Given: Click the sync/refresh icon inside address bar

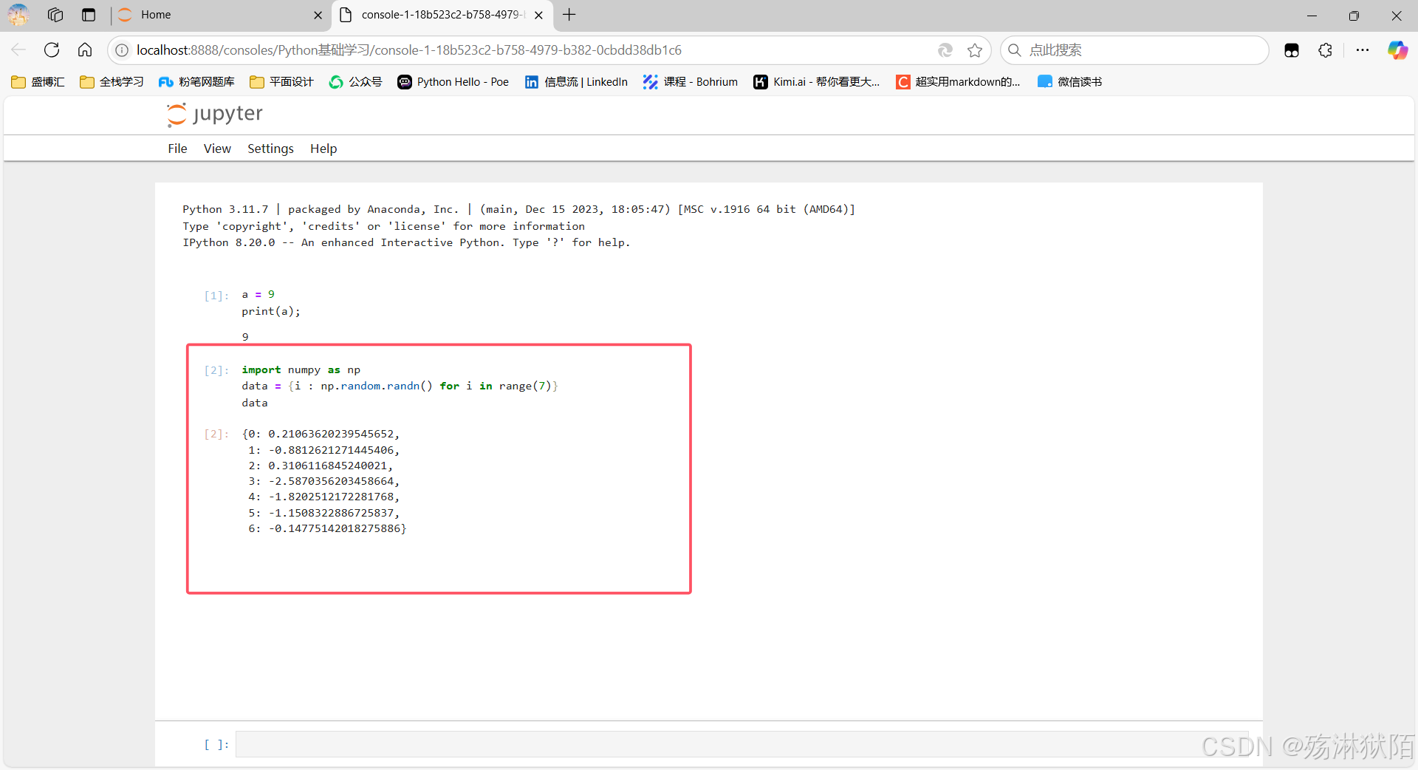Looking at the screenshot, I should click(x=945, y=50).
